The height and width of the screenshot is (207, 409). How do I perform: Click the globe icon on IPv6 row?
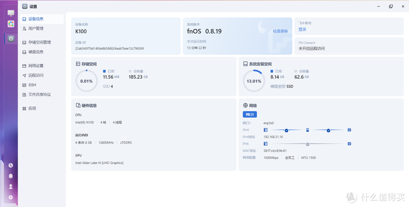point(349,144)
